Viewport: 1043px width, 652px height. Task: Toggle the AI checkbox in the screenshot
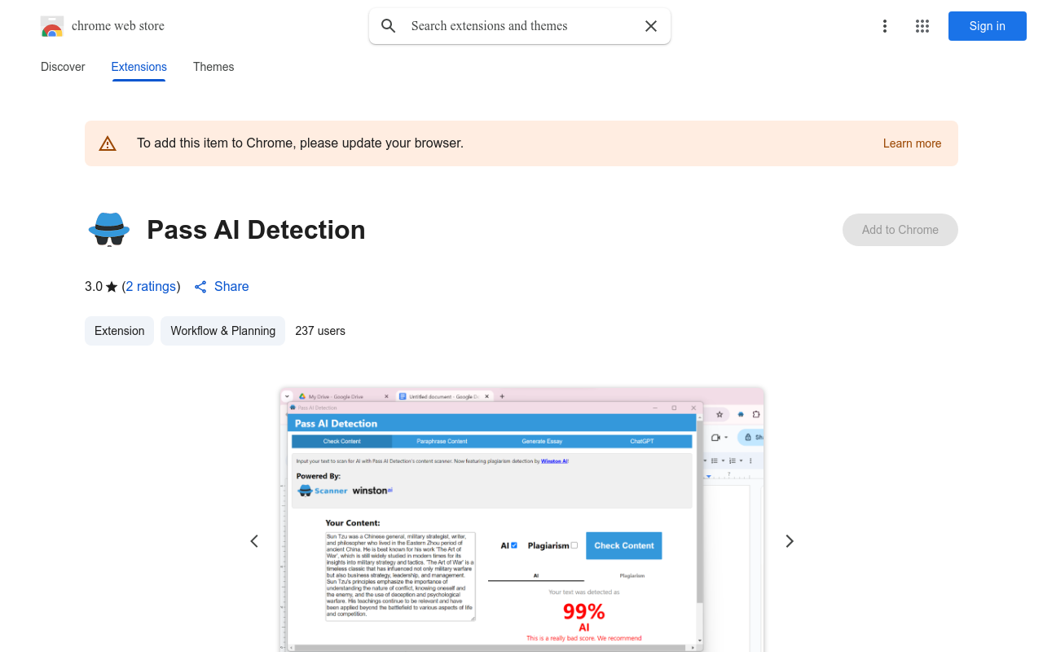[514, 545]
